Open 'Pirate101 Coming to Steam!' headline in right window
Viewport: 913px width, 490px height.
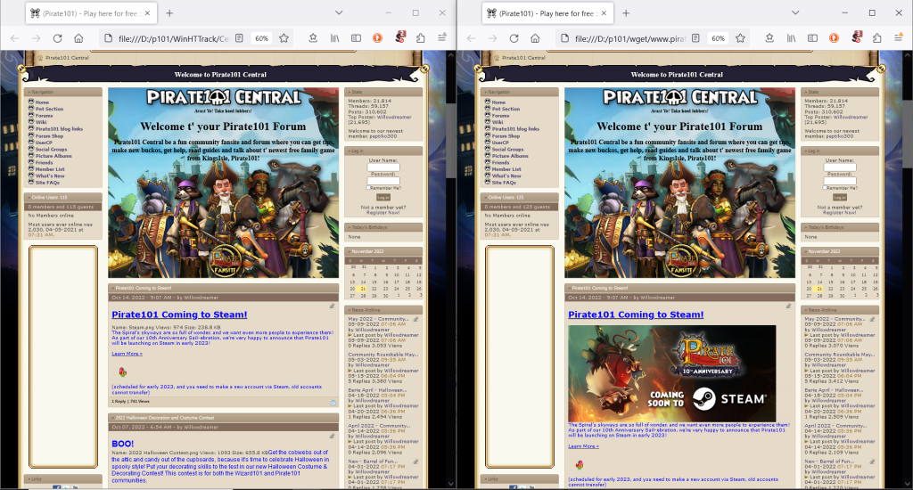[x=636, y=314]
